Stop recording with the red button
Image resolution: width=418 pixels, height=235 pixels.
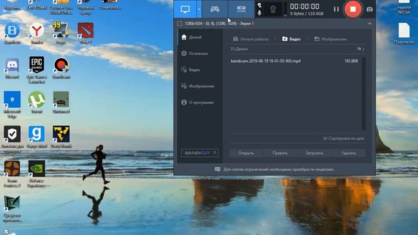pyautogui.click(x=353, y=9)
